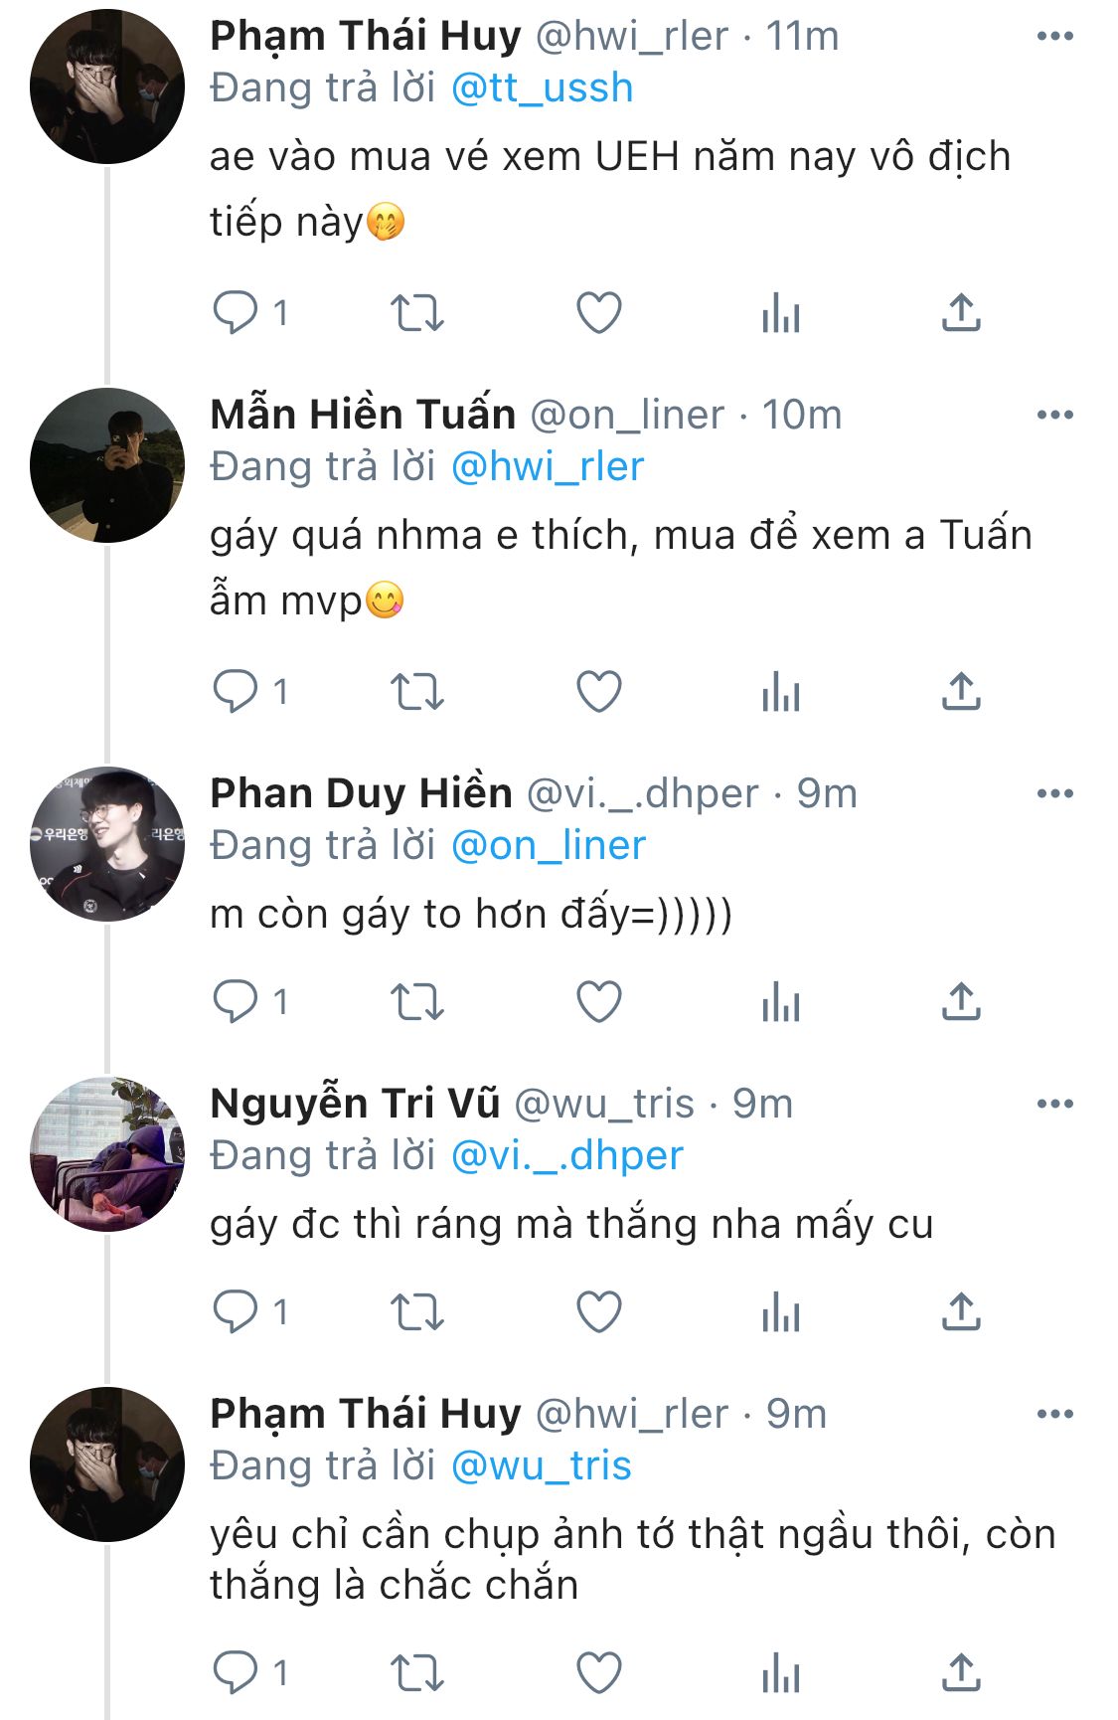Open the @on_liner mention link
Image resolution: width=1118 pixels, height=1720 pixels.
point(548,846)
